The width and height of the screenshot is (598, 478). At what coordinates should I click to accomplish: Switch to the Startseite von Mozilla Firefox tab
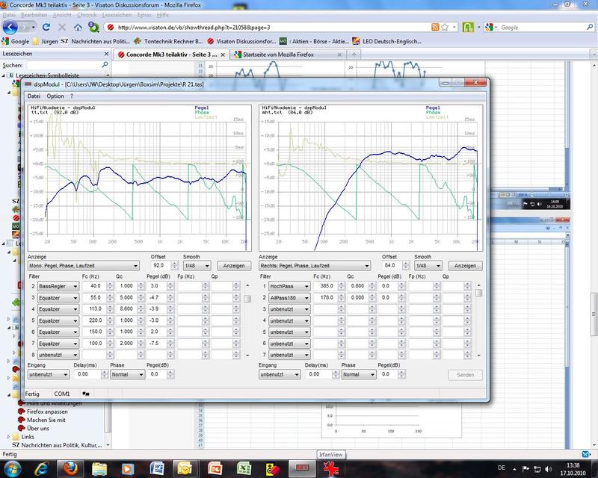(277, 55)
